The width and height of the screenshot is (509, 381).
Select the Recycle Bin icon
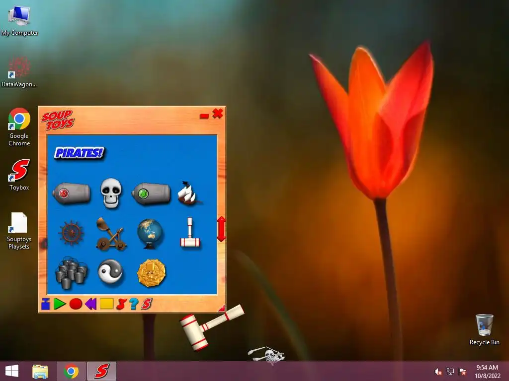[x=484, y=329]
